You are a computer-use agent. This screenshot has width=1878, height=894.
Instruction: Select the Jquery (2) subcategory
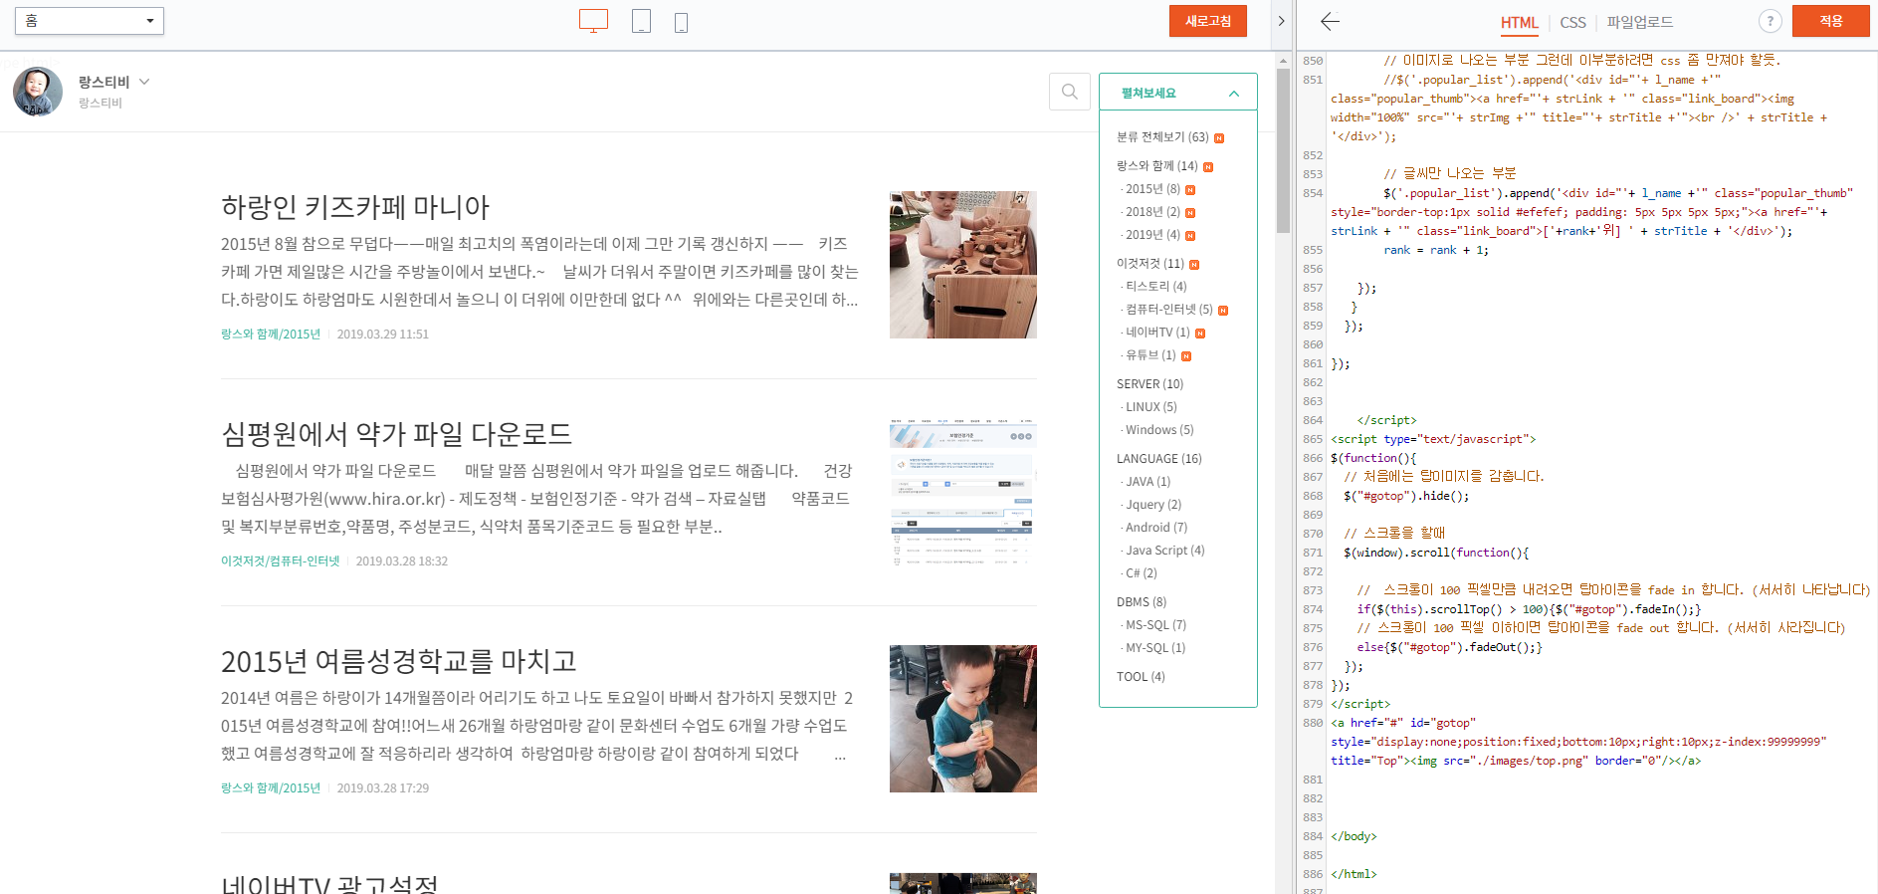[1153, 505]
